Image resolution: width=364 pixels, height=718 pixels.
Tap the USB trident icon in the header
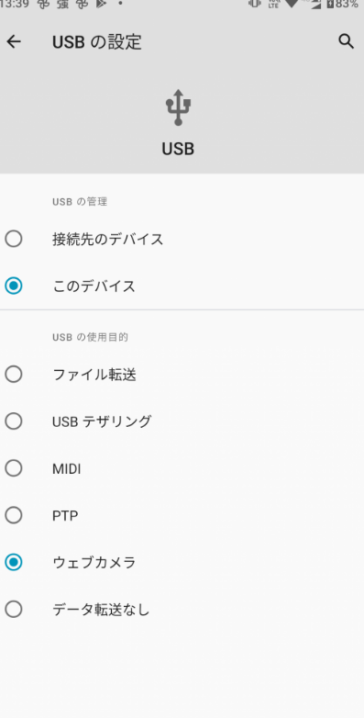pyautogui.click(x=179, y=107)
